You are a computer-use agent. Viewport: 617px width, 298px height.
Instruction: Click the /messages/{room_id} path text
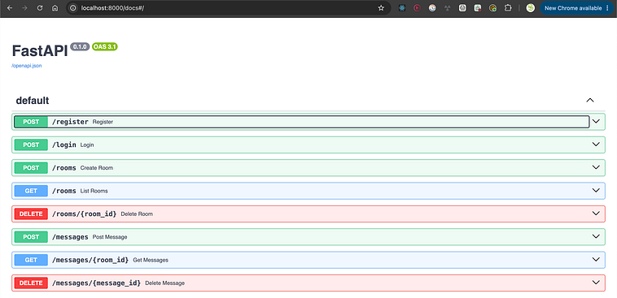point(90,260)
